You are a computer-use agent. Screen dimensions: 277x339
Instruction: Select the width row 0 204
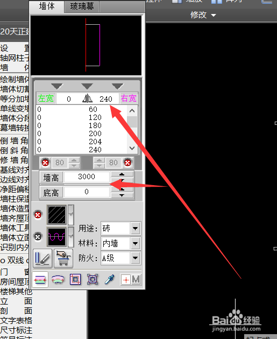coord(82,142)
